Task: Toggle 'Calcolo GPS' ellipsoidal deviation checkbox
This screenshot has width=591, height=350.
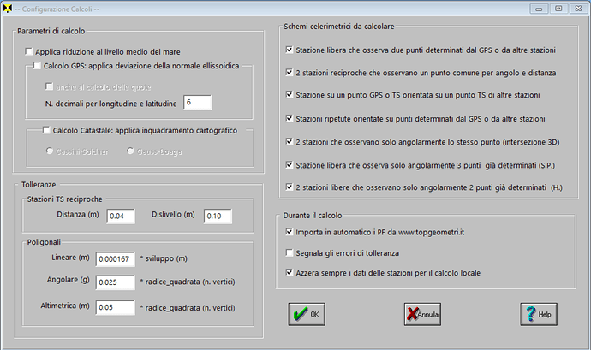Action: point(37,65)
